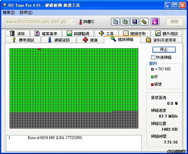
Task: Click the 1482 GB scan position value
Action: pos(169,129)
